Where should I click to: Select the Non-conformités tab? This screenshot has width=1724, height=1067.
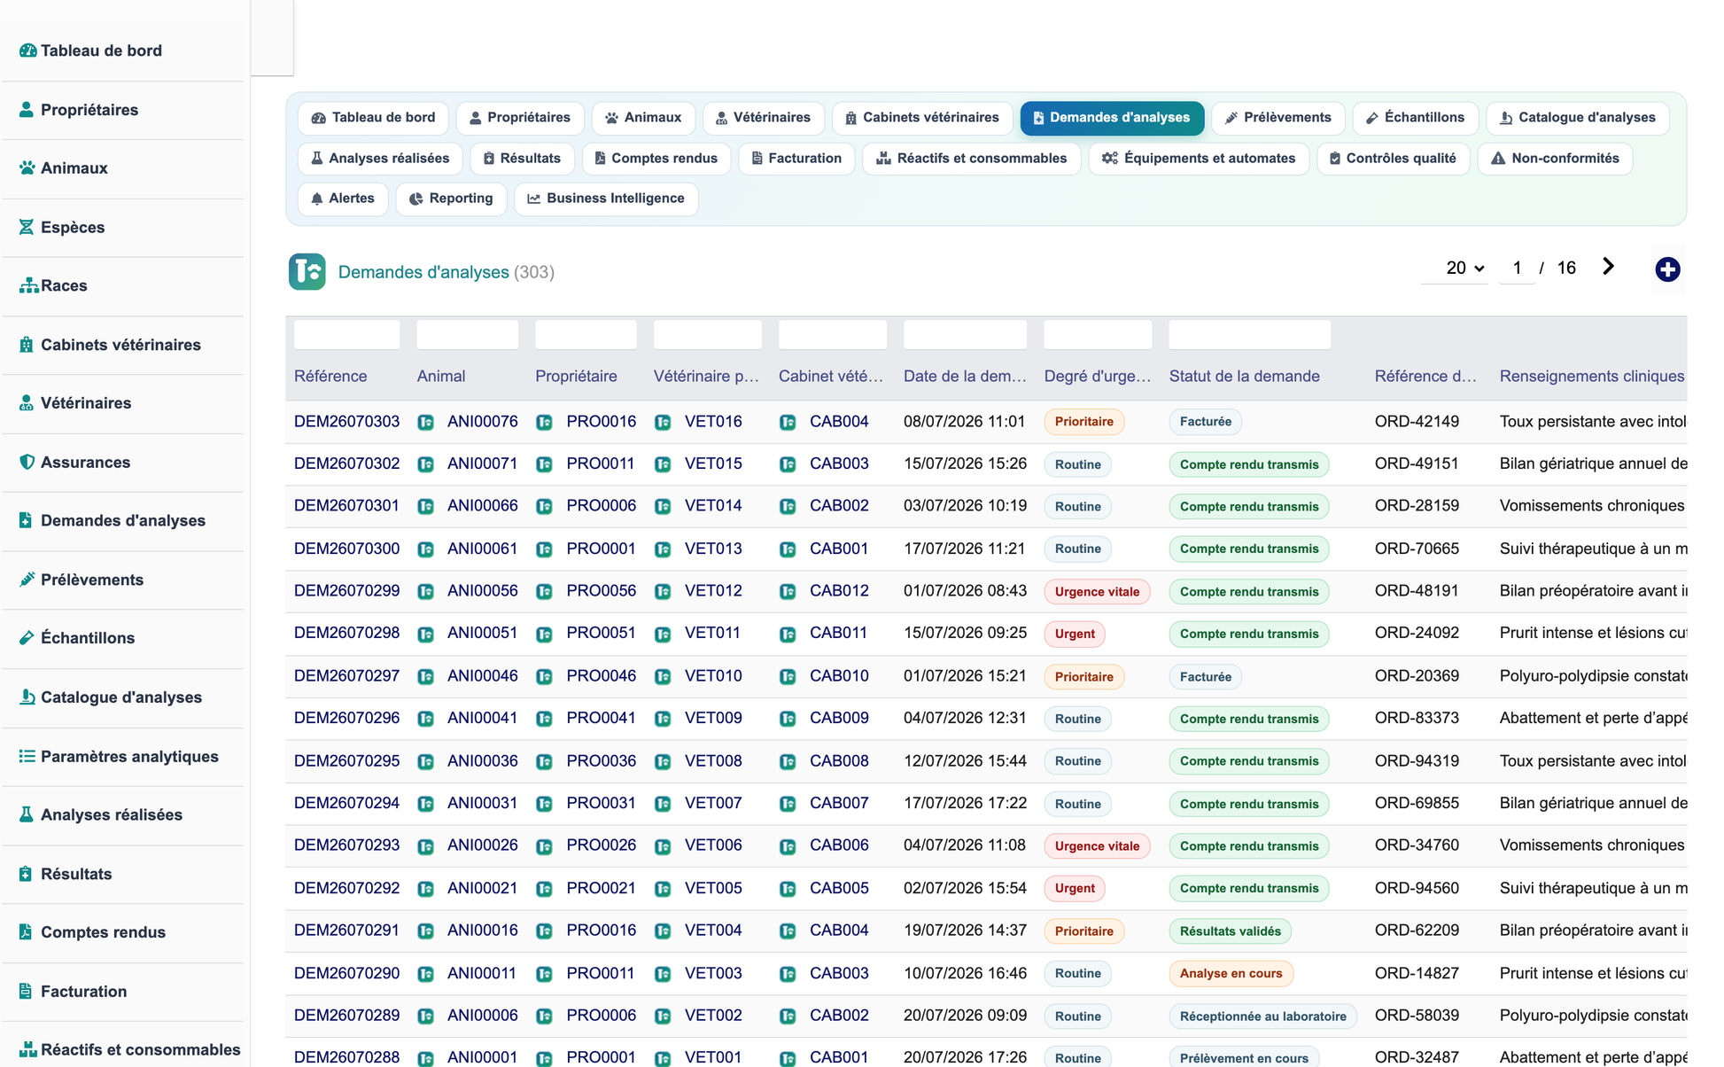pyautogui.click(x=1555, y=159)
